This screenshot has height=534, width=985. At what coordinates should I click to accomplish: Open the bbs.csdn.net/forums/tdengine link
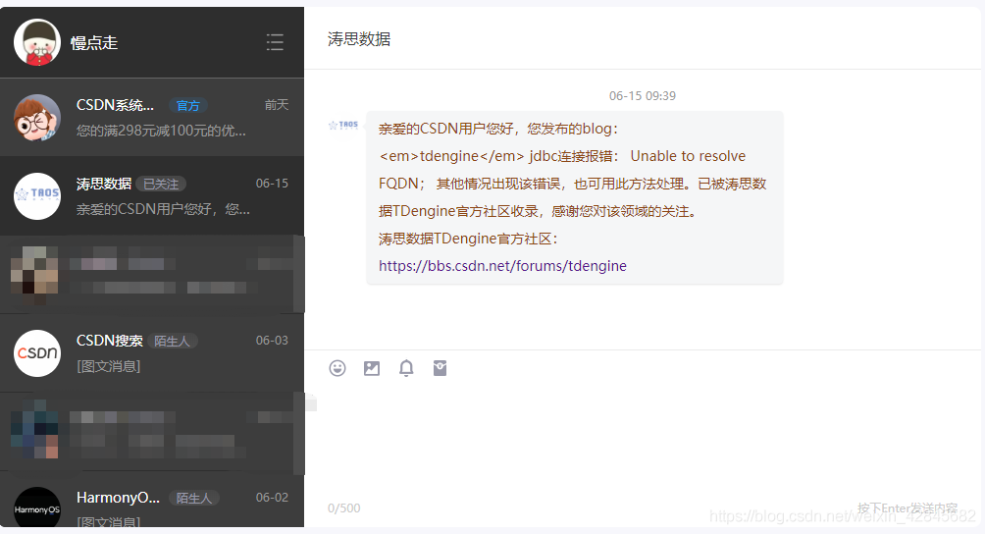(x=502, y=266)
